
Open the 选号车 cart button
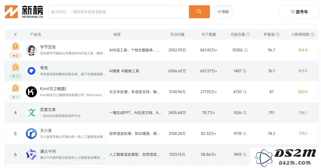299,12
